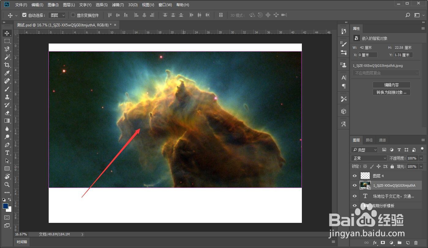Activate the Eraser tool
The width and height of the screenshot is (428, 248).
7,113
